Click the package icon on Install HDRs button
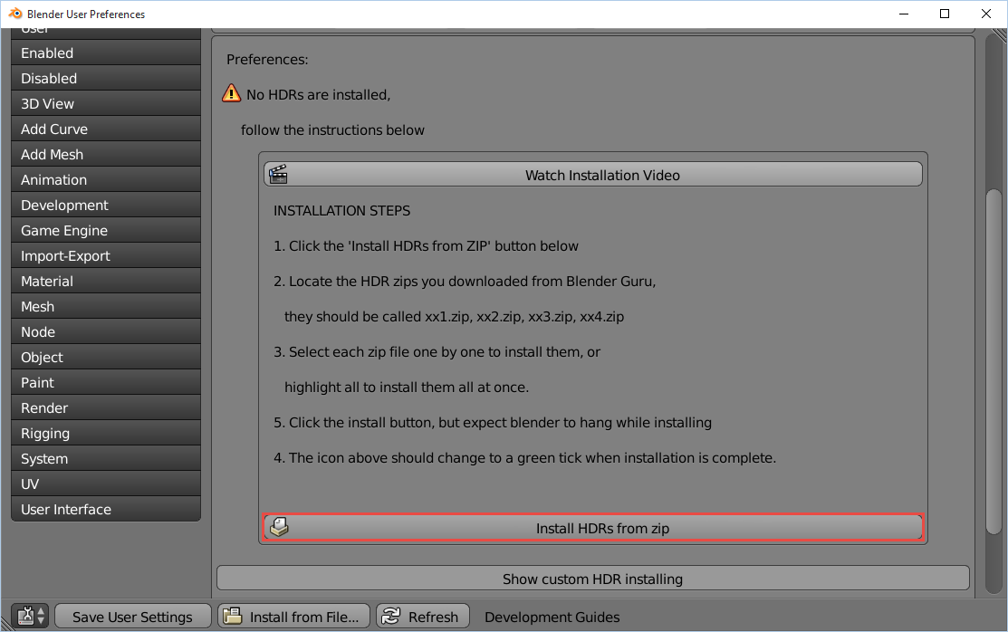The width and height of the screenshot is (1008, 632). (278, 526)
